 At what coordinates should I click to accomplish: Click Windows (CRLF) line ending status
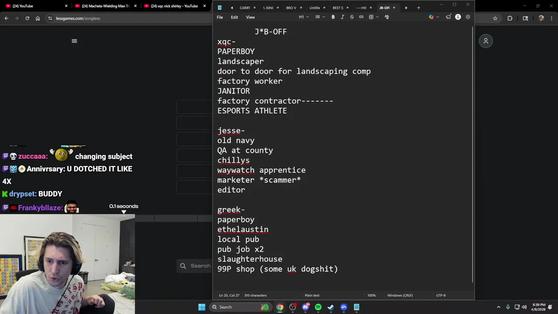tap(400, 295)
